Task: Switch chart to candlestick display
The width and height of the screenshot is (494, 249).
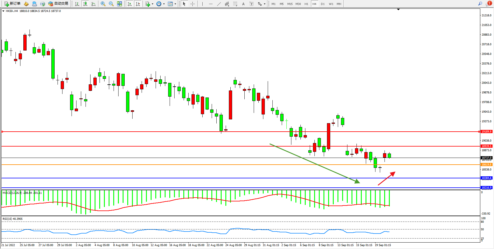Action: (x=85, y=4)
